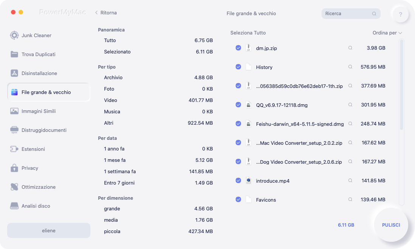Click magnifier beside Mac Video Converter_setup_2.0.2.zip

(350, 143)
